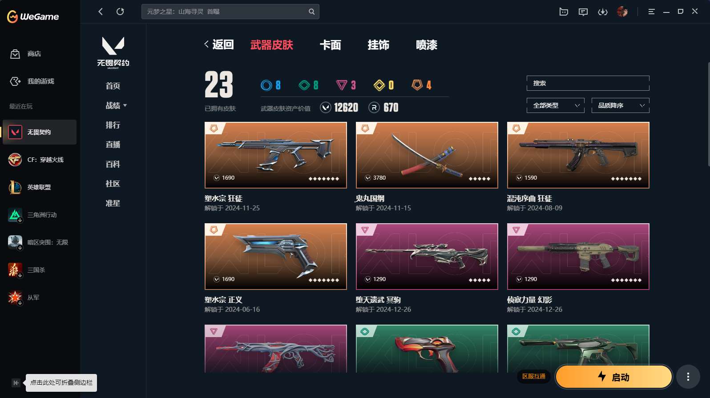The image size is (710, 398).
Task: Collapse the sidebar with fold icon
Action: [x=16, y=383]
